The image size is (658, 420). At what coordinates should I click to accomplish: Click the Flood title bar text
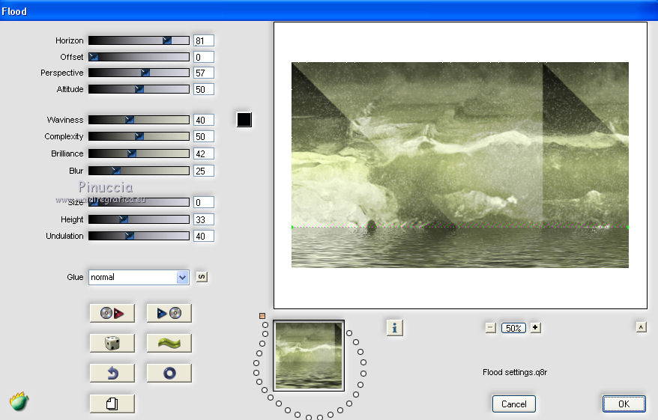pyautogui.click(x=14, y=11)
